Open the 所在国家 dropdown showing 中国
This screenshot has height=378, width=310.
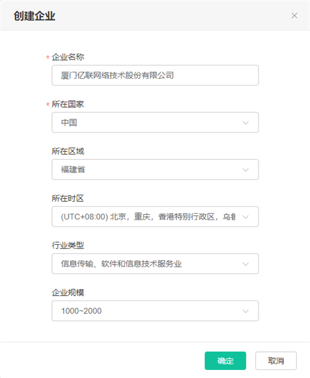coord(155,122)
